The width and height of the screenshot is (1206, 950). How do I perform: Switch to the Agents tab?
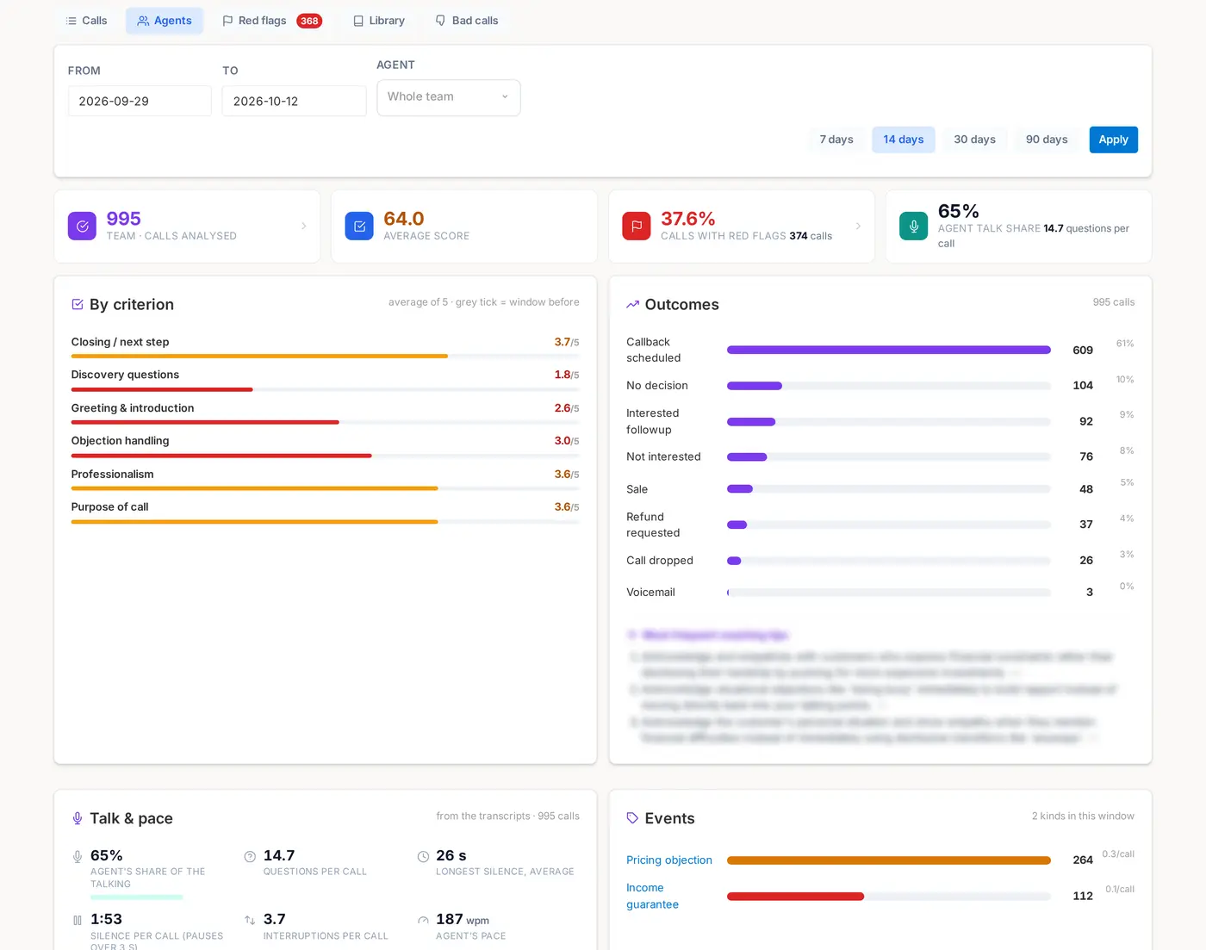(165, 21)
